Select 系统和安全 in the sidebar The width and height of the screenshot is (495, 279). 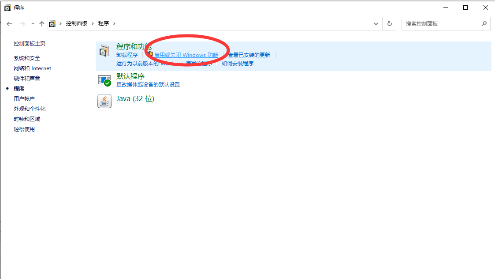click(x=27, y=58)
